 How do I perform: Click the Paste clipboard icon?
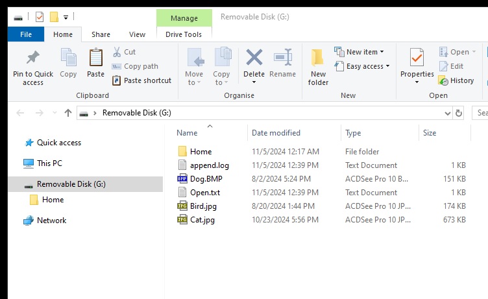tap(95, 58)
